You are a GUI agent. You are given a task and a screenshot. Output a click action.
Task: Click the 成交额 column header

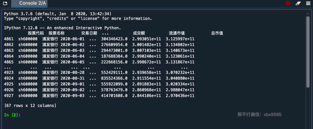(139, 33)
